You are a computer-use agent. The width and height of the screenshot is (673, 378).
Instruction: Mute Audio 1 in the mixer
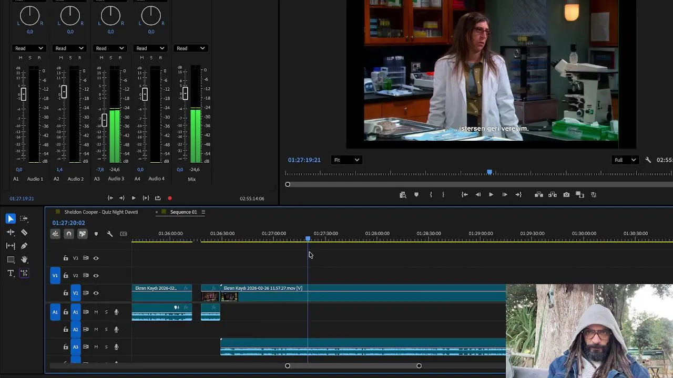tap(20, 58)
